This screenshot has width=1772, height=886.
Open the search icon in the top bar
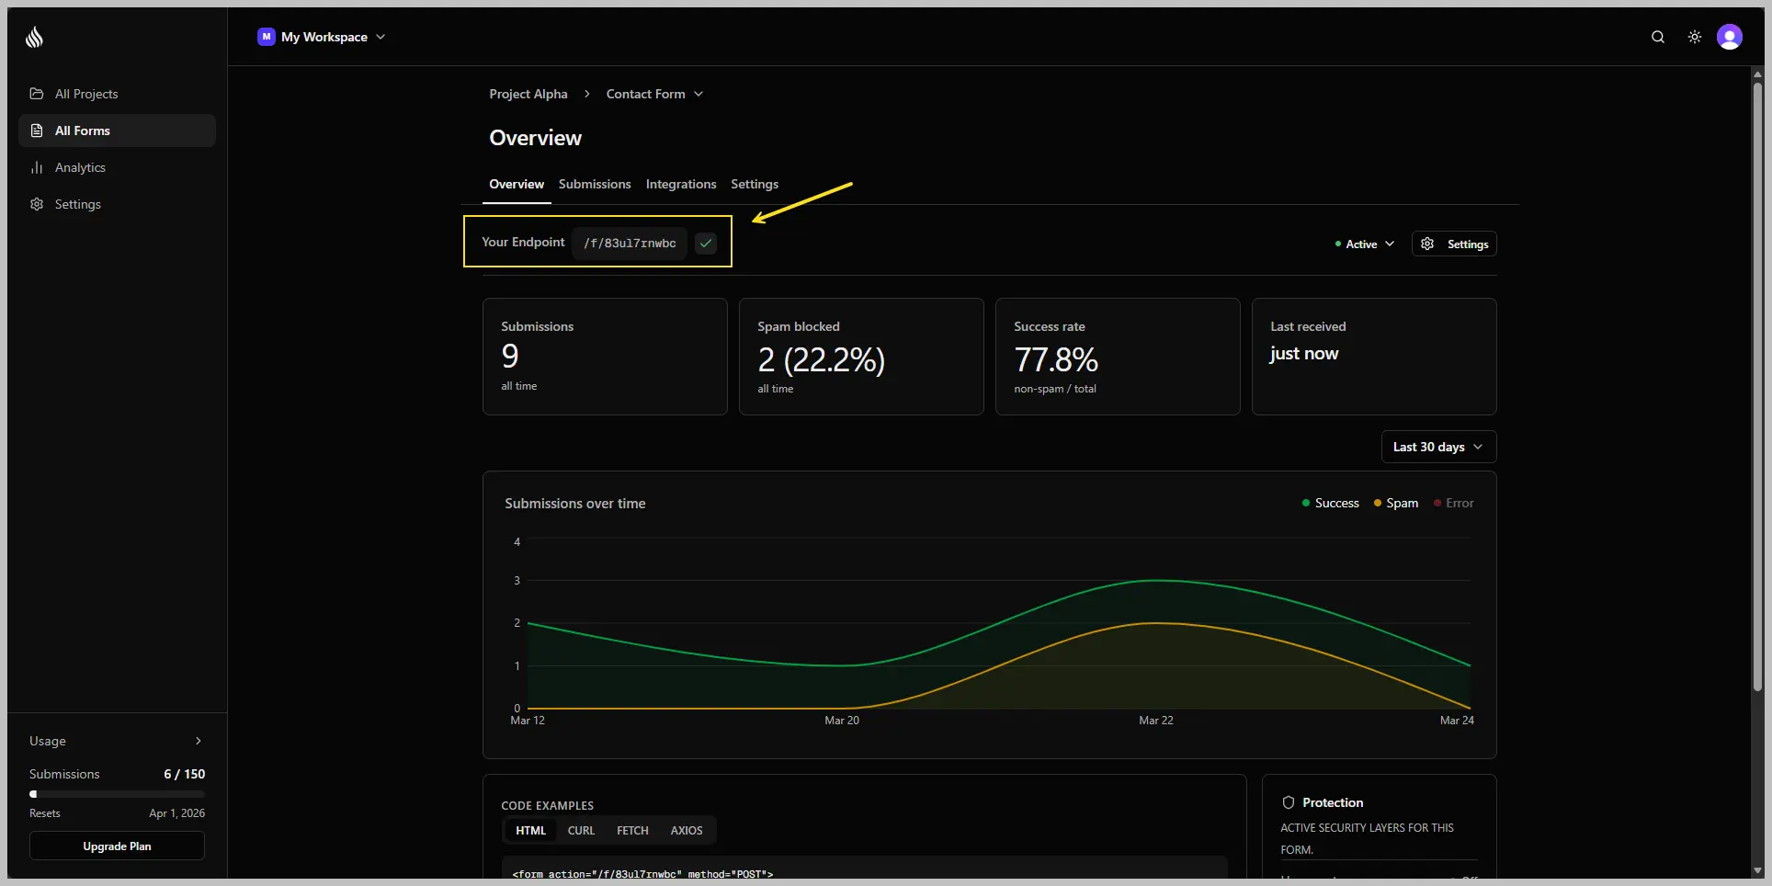pos(1657,37)
